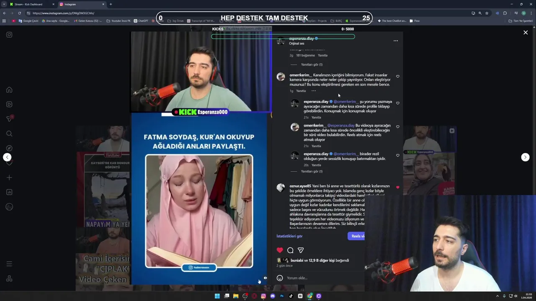
Task: Like esperanza.diay's birader rezil reply
Action: click(x=398, y=155)
